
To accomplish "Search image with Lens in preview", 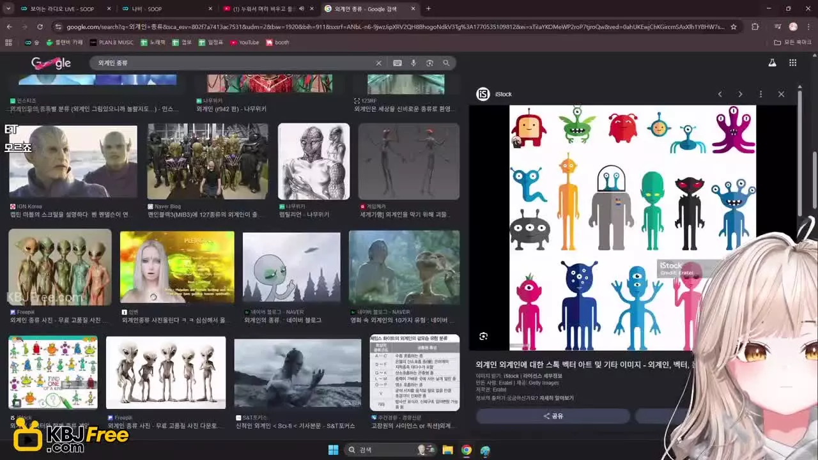I will (484, 336).
